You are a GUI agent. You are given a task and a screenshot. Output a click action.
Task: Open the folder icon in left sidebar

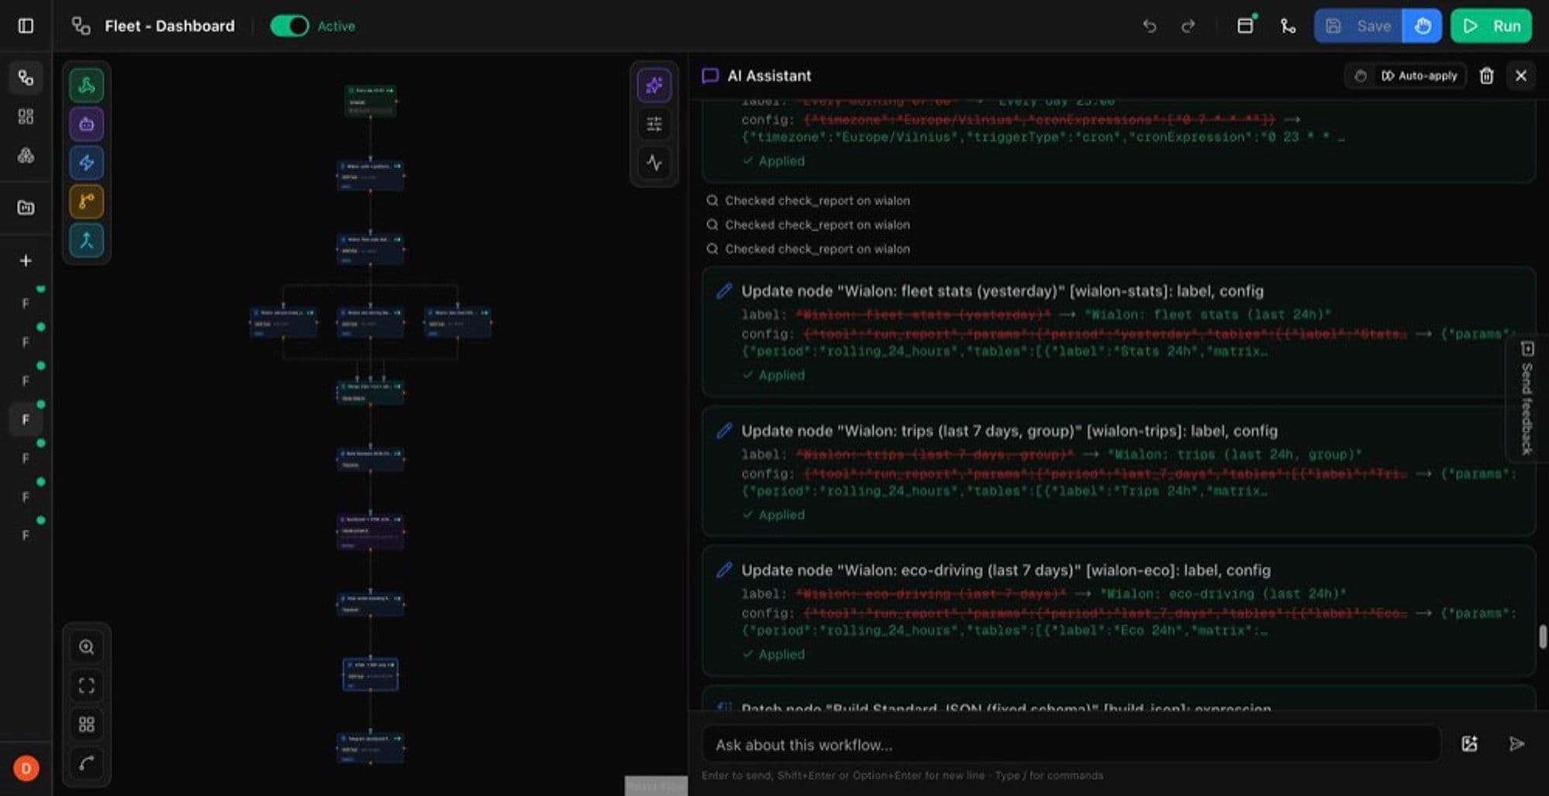(x=26, y=208)
